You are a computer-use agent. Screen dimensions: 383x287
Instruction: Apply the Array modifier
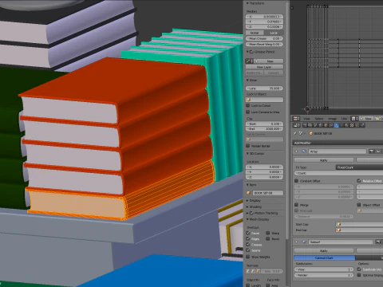tap(324, 160)
